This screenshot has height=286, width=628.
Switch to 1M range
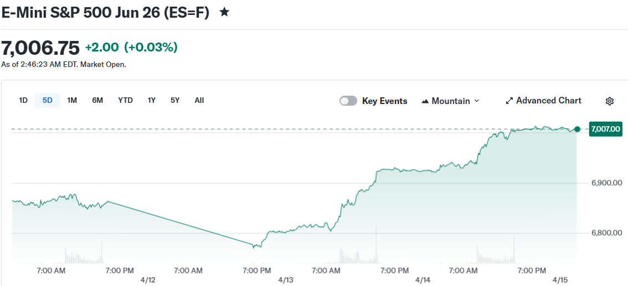[x=72, y=100]
